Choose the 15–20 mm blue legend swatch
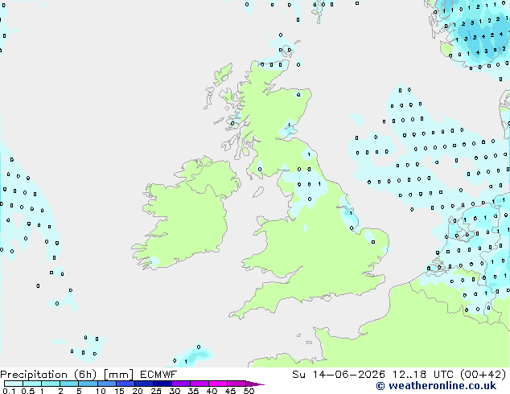 click(125, 384)
